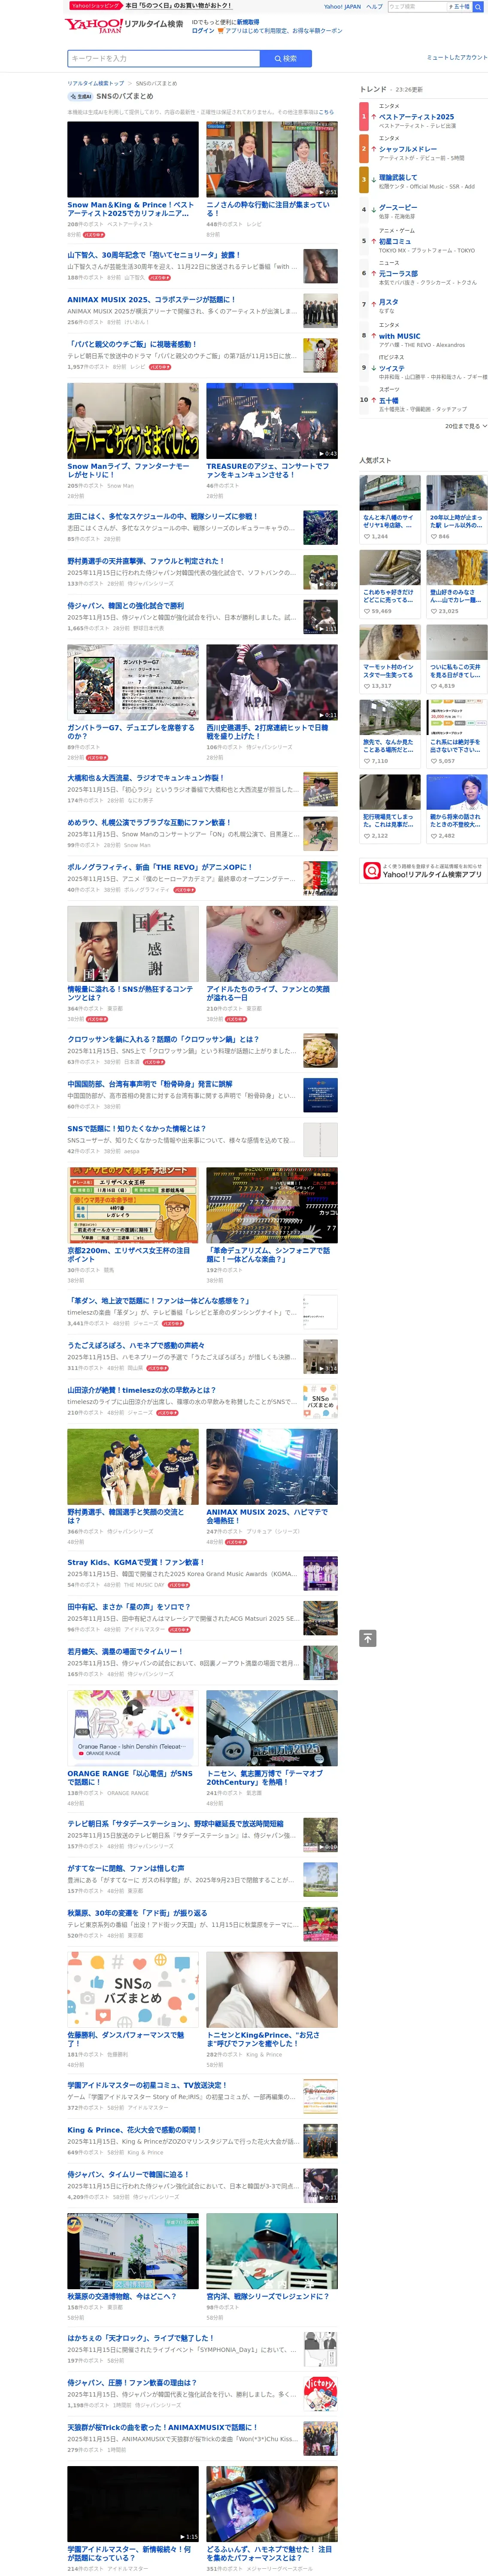Open the 革命デュアリズム comment-screen thumbnail
Screen dimensions: 488x2576
(272, 1205)
